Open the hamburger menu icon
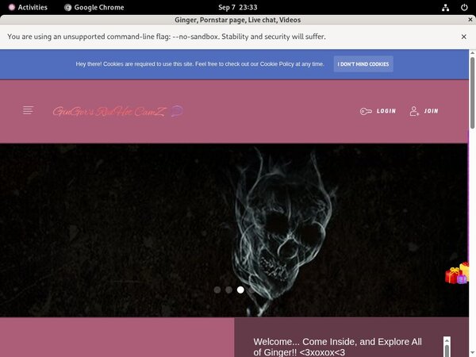Viewport: 476px width, 357px height. (29, 111)
